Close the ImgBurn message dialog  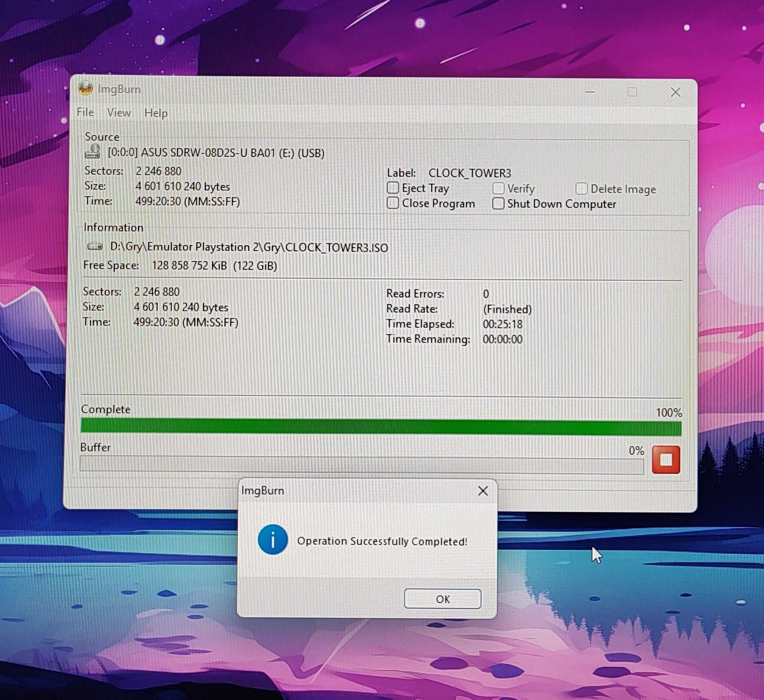[483, 491]
